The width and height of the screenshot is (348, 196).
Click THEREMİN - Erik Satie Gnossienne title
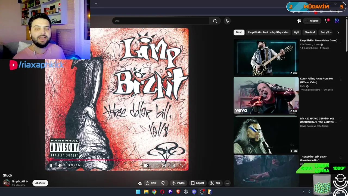(313, 158)
